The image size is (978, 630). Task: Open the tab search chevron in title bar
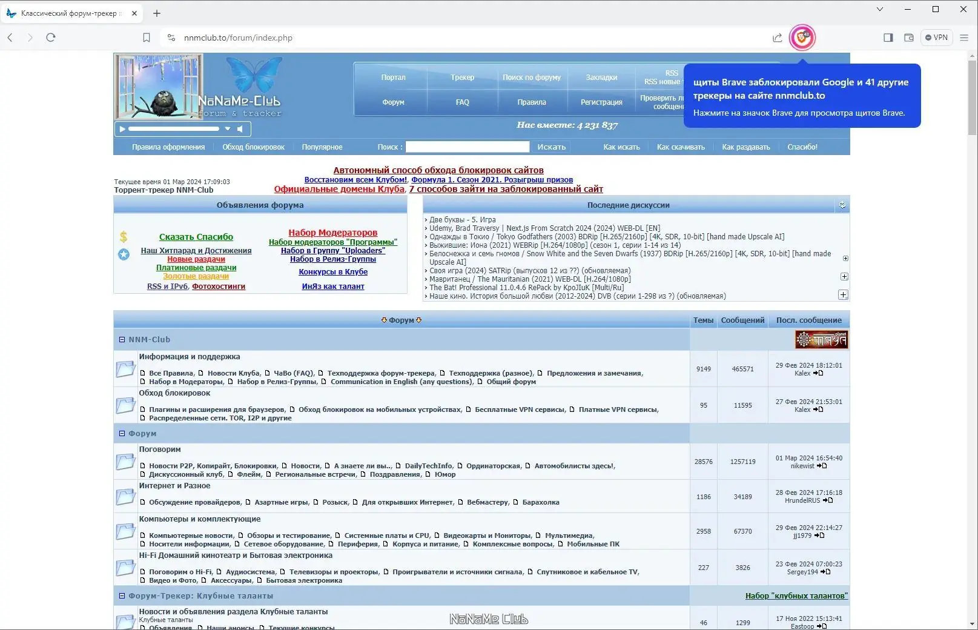tap(880, 9)
